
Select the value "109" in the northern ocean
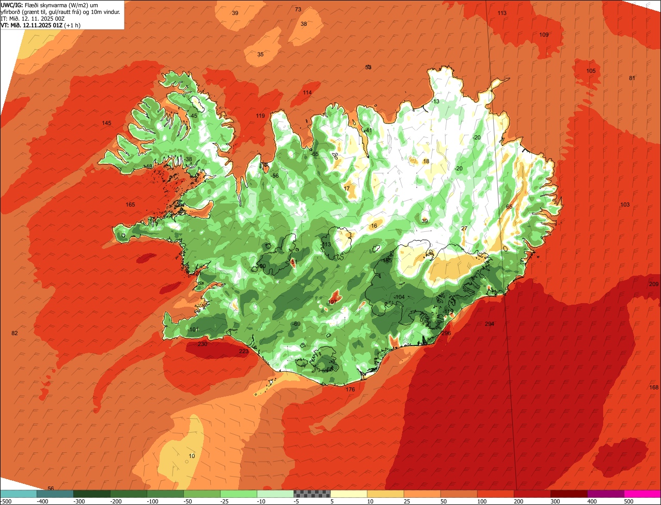point(544,35)
